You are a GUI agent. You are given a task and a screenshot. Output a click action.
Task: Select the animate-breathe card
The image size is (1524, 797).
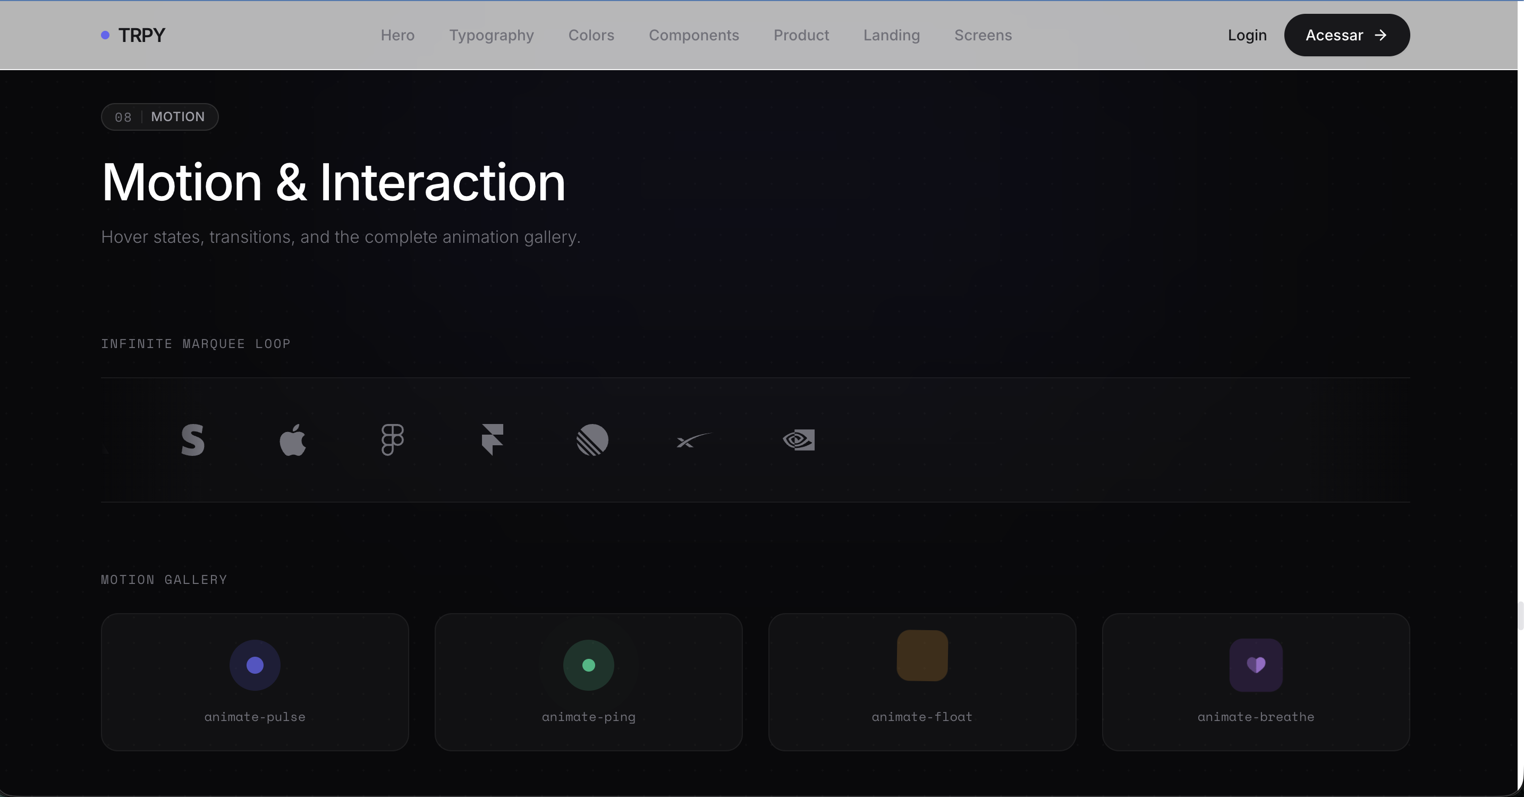(x=1256, y=682)
